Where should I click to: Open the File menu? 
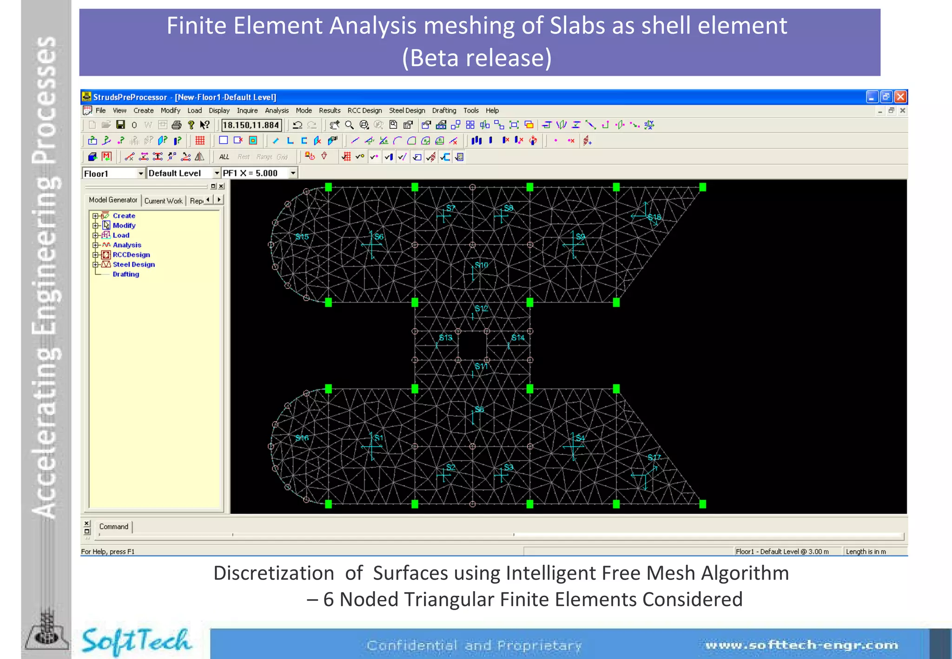[x=100, y=111]
